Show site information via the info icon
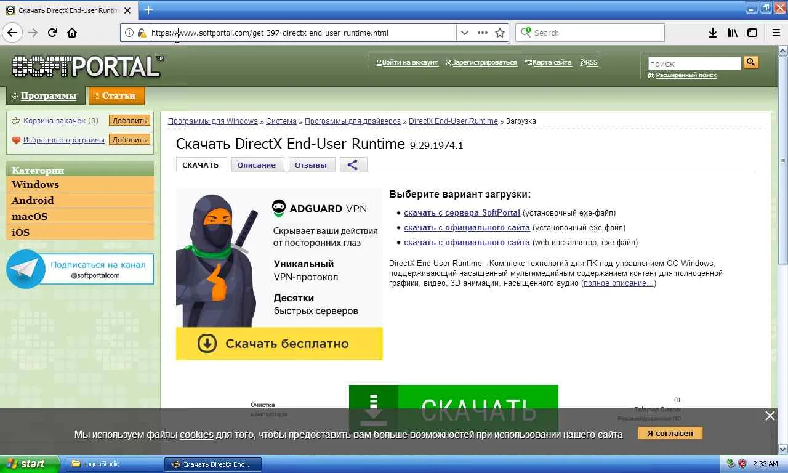This screenshot has width=788, height=473. tap(129, 33)
